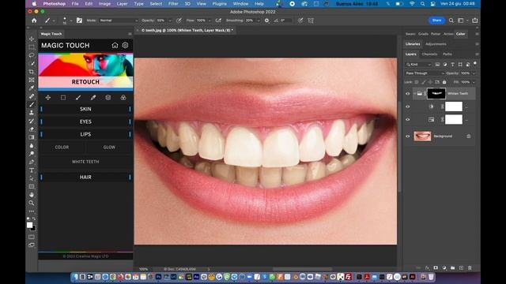Select the Move tool in Photoshop toolbar
506x284 pixels.
click(32, 39)
